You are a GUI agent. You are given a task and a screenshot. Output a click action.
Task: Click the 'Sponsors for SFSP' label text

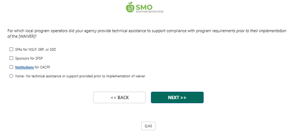pos(29,58)
